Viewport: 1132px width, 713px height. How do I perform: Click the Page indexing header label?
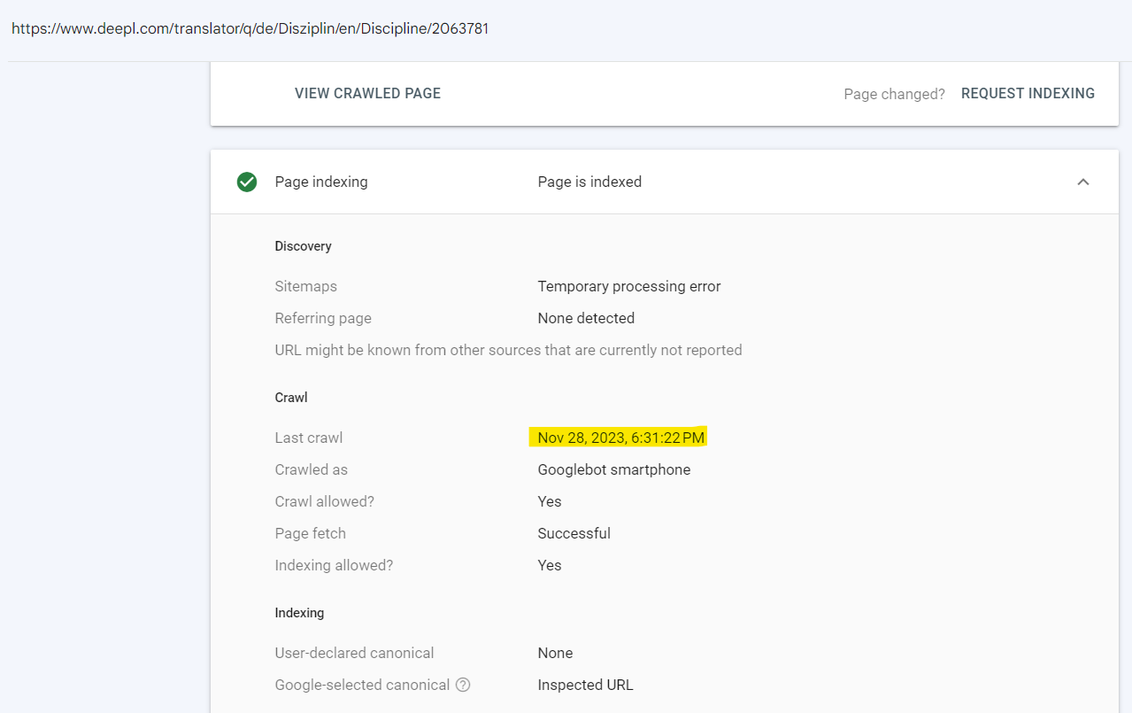321,182
